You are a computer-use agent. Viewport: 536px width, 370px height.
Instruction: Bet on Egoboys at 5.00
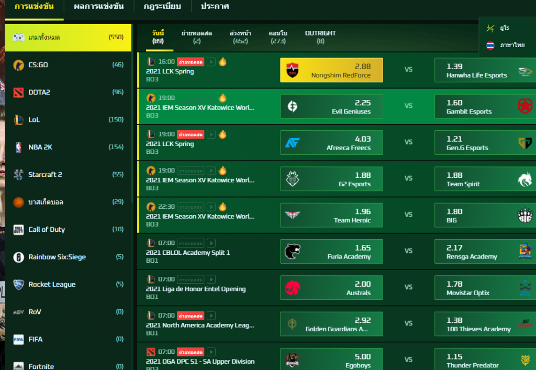331,358
